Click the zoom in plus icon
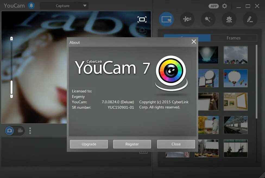Viewport: 265px width, 178px height. point(11,39)
